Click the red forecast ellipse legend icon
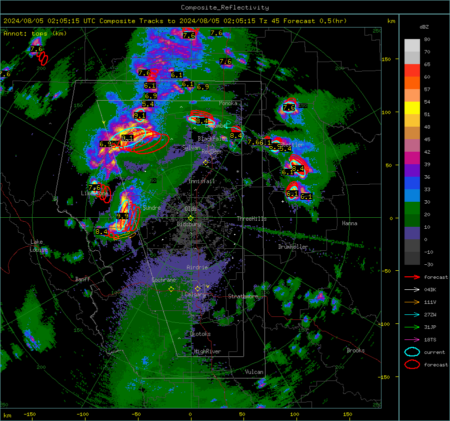 pos(412,364)
